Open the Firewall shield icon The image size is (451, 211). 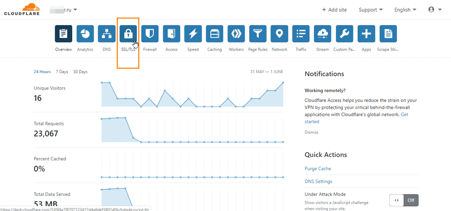pyautogui.click(x=150, y=34)
